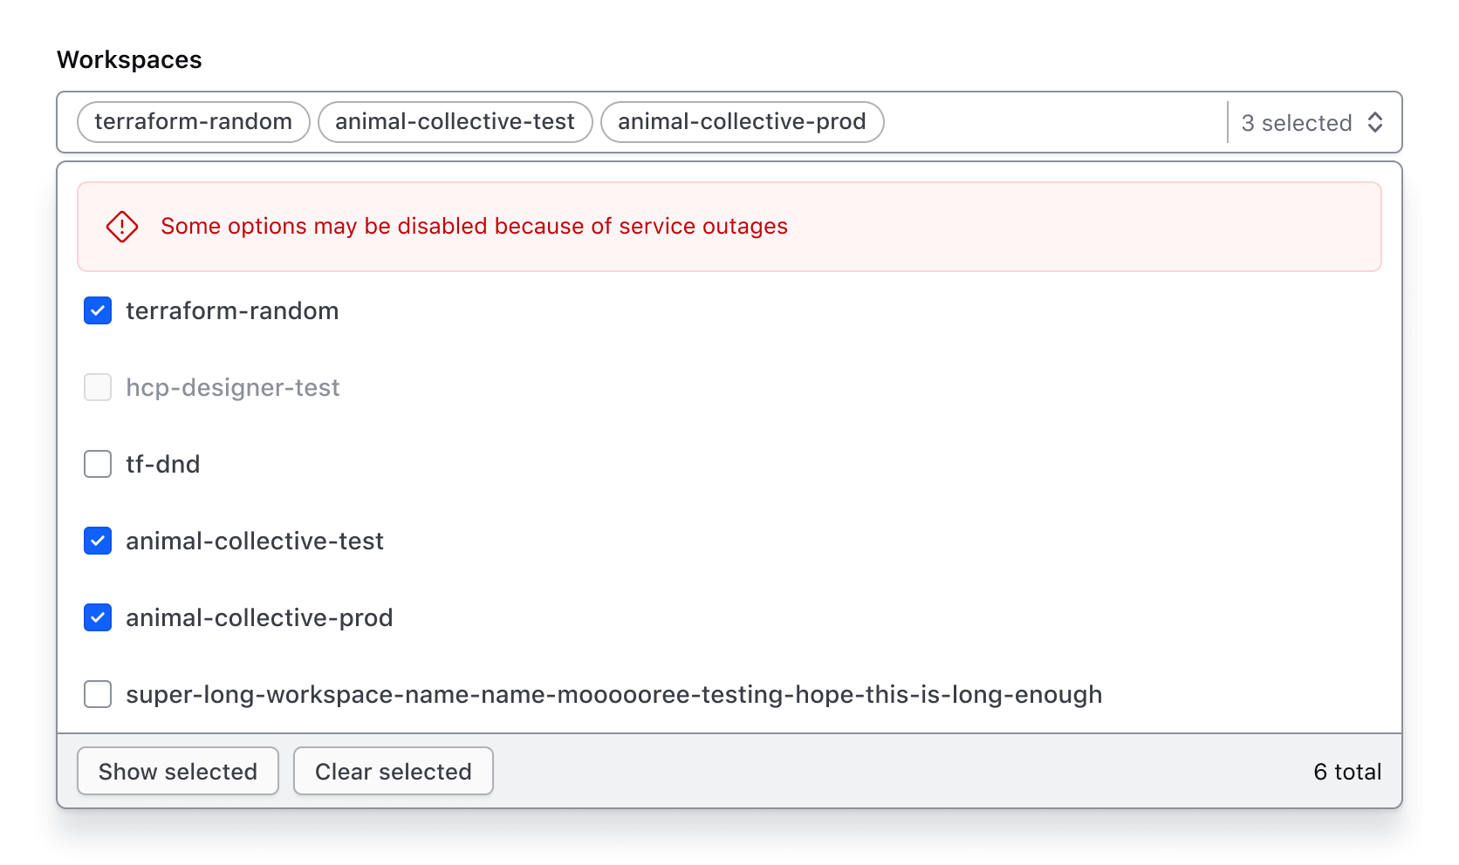Uncheck animal-collective-test in the list
This screenshot has width=1459, height=865.
(x=97, y=541)
